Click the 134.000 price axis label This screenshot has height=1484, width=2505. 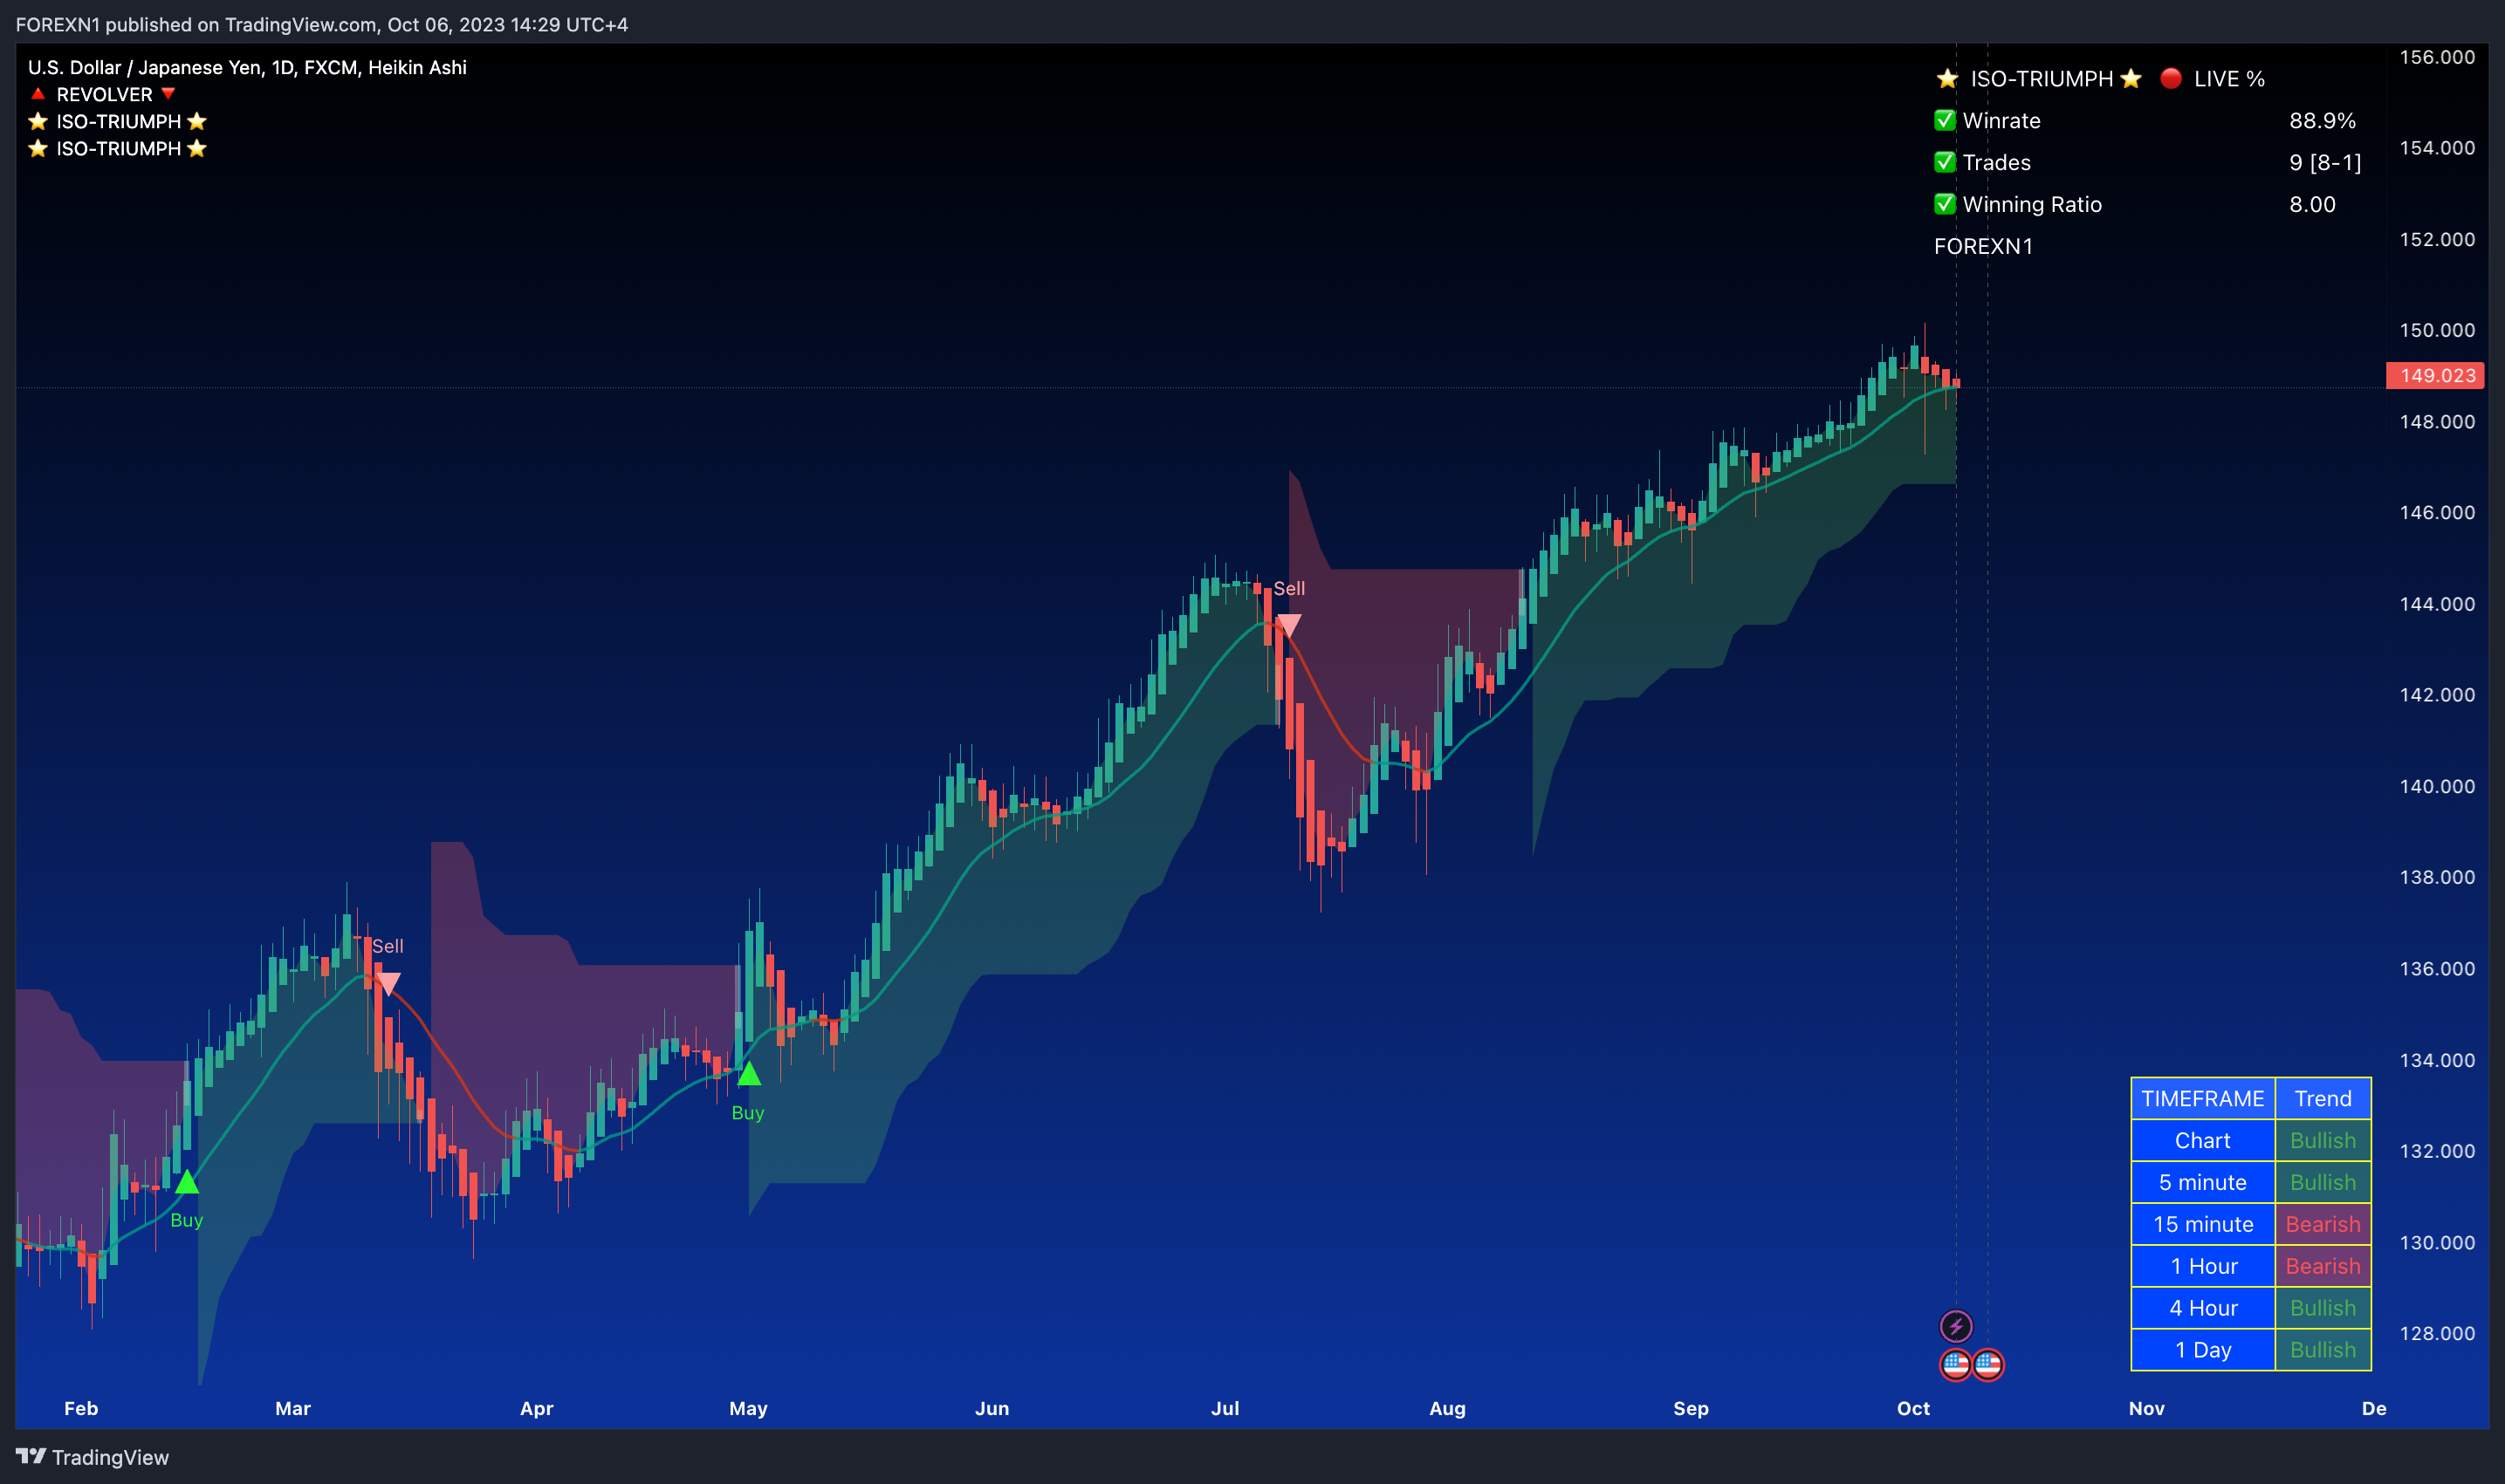[x=2437, y=1060]
